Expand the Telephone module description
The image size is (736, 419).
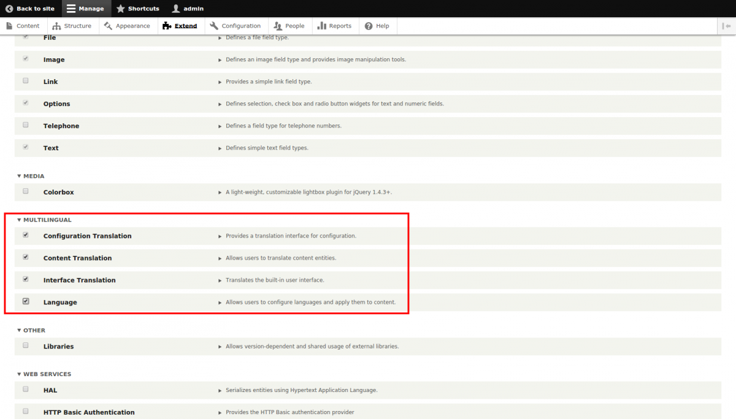(280, 126)
